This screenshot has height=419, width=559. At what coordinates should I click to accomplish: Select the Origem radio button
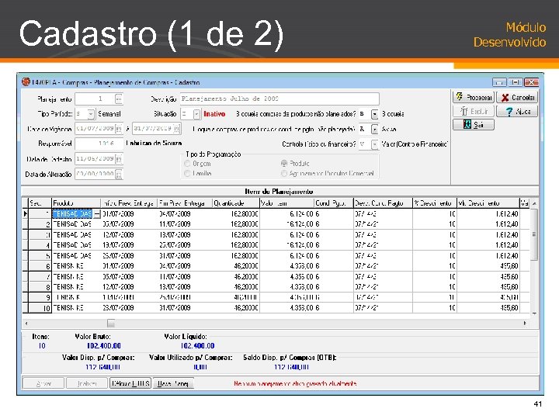tap(187, 164)
